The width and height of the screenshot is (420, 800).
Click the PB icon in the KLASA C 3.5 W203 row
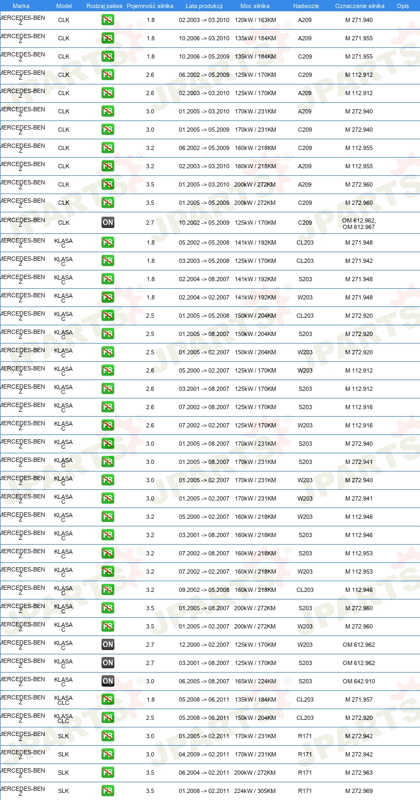coord(108,626)
